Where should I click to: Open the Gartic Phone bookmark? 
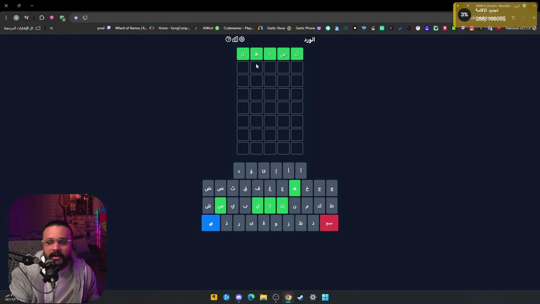click(x=308, y=28)
